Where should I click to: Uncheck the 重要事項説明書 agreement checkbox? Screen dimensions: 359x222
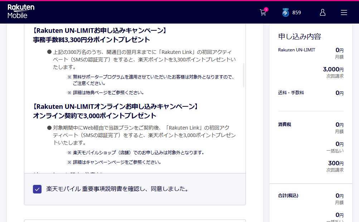(x=37, y=189)
